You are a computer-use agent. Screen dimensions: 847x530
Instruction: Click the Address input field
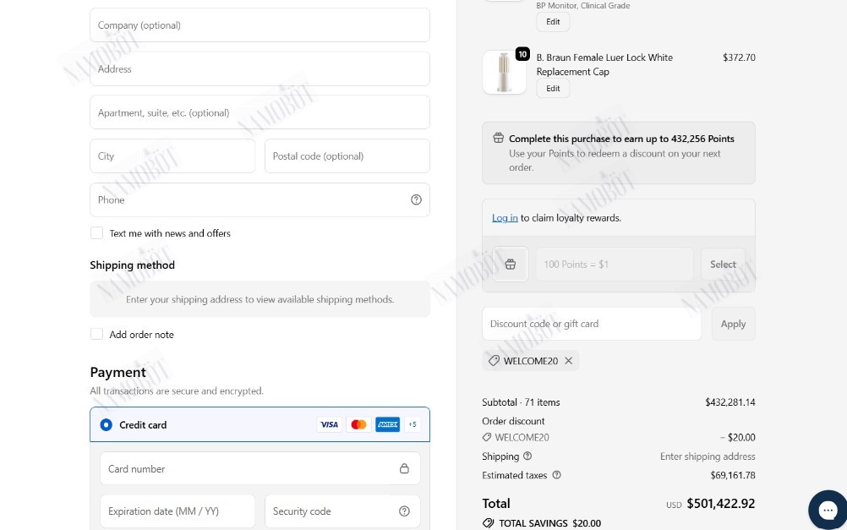pyautogui.click(x=260, y=68)
